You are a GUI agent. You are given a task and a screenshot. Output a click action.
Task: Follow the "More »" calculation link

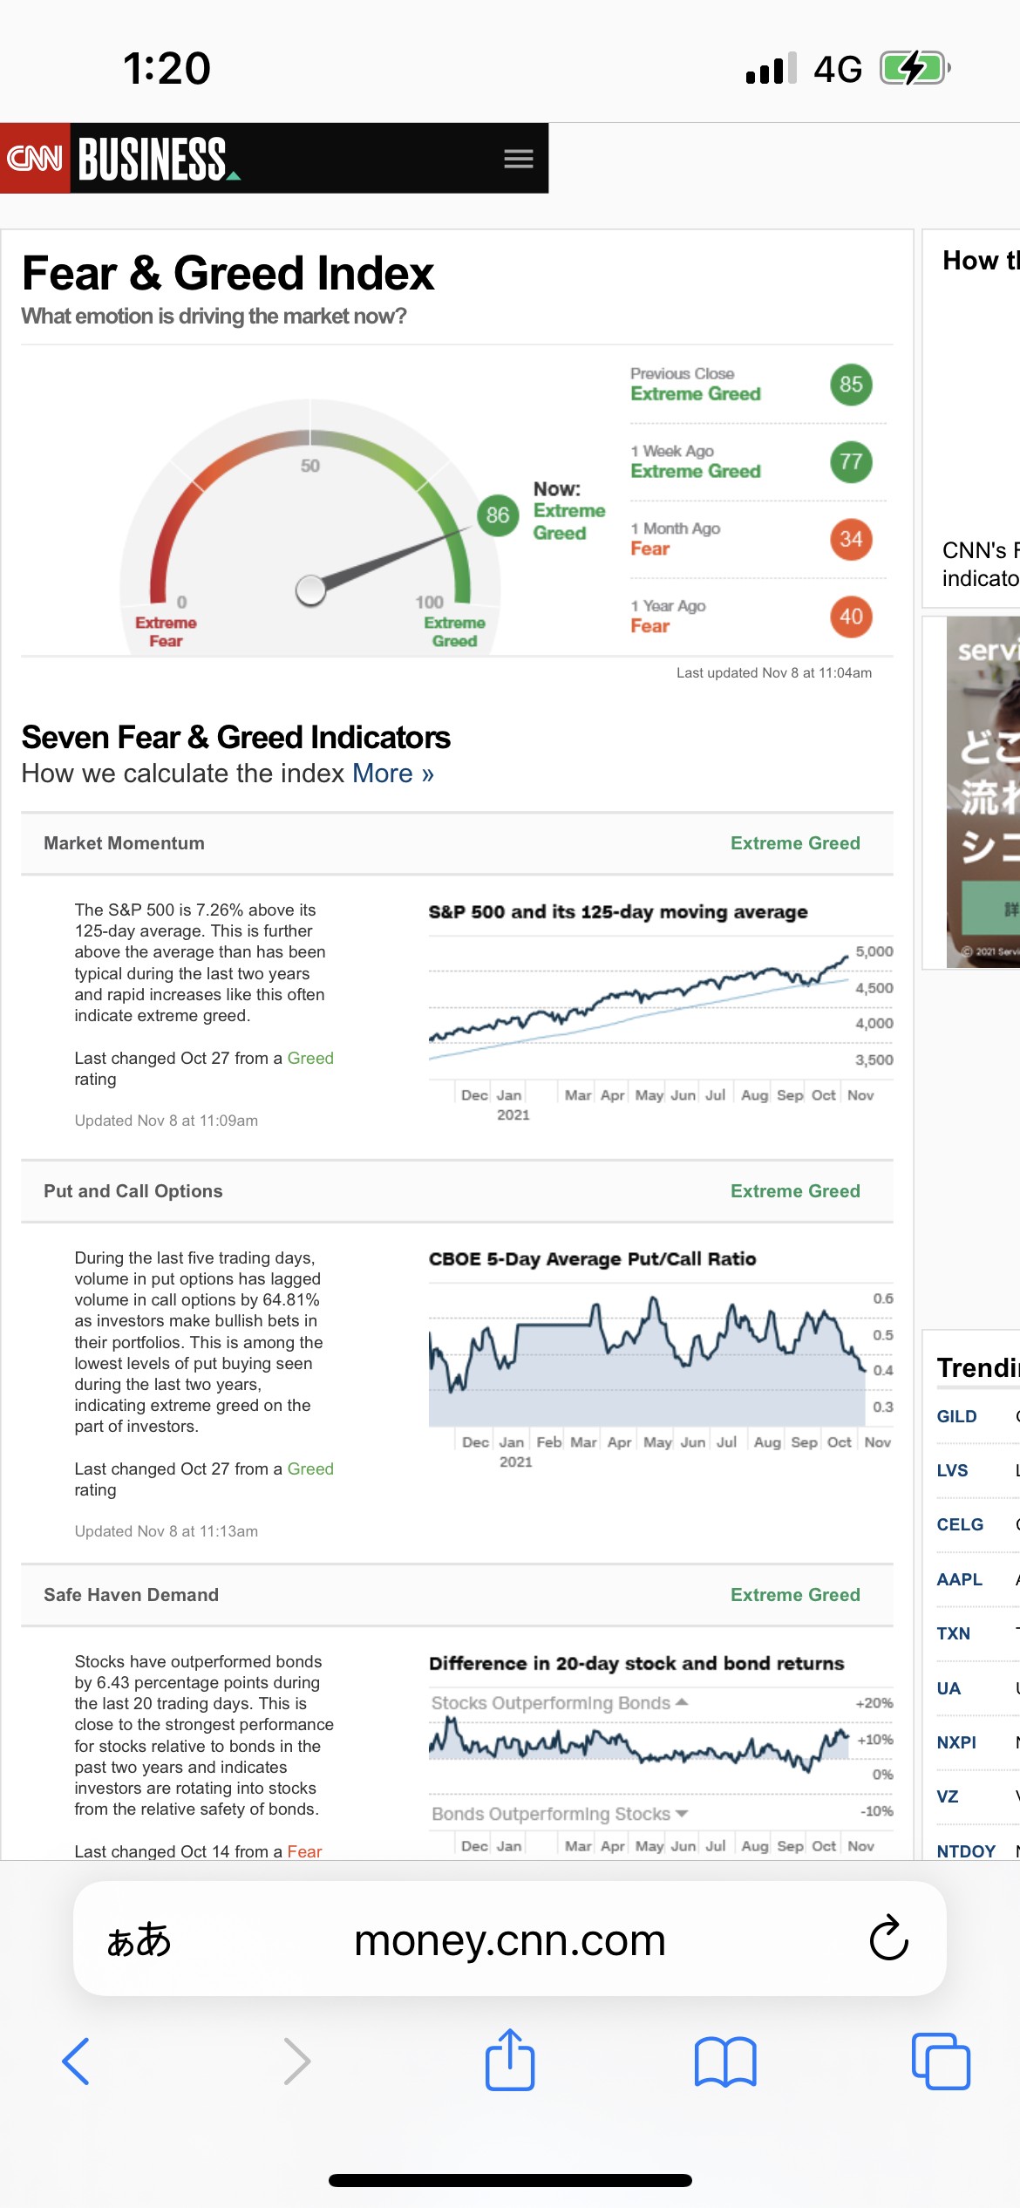(x=392, y=773)
